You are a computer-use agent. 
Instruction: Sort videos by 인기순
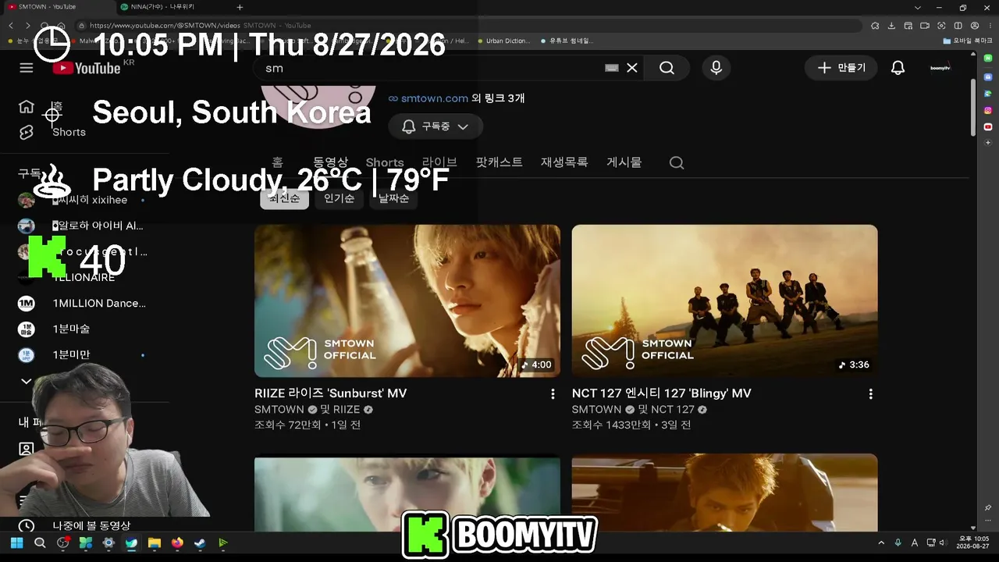340,198
